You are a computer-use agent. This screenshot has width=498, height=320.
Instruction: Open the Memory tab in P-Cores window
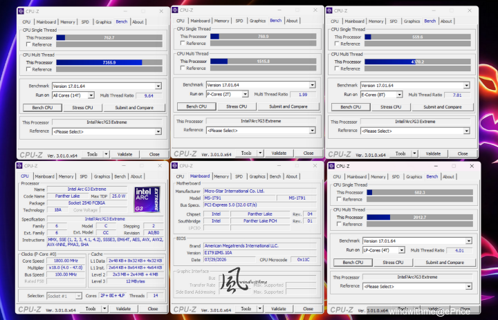pos(222,21)
